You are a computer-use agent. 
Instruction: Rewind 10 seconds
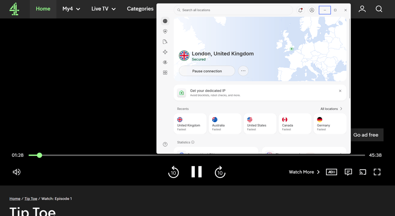pyautogui.click(x=173, y=172)
